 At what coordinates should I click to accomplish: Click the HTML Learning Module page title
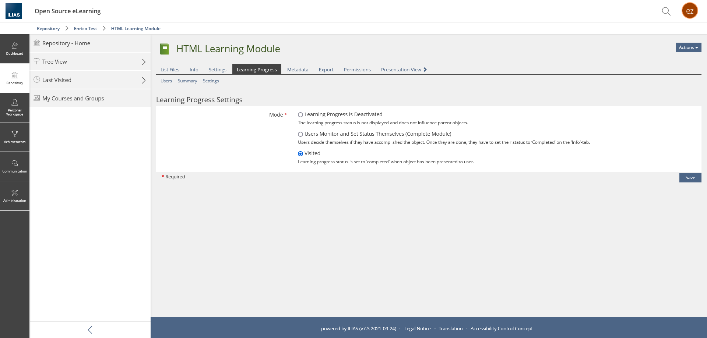[x=228, y=49]
